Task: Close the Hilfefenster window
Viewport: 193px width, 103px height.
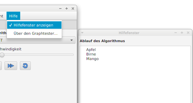Action: pyautogui.click(x=188, y=33)
